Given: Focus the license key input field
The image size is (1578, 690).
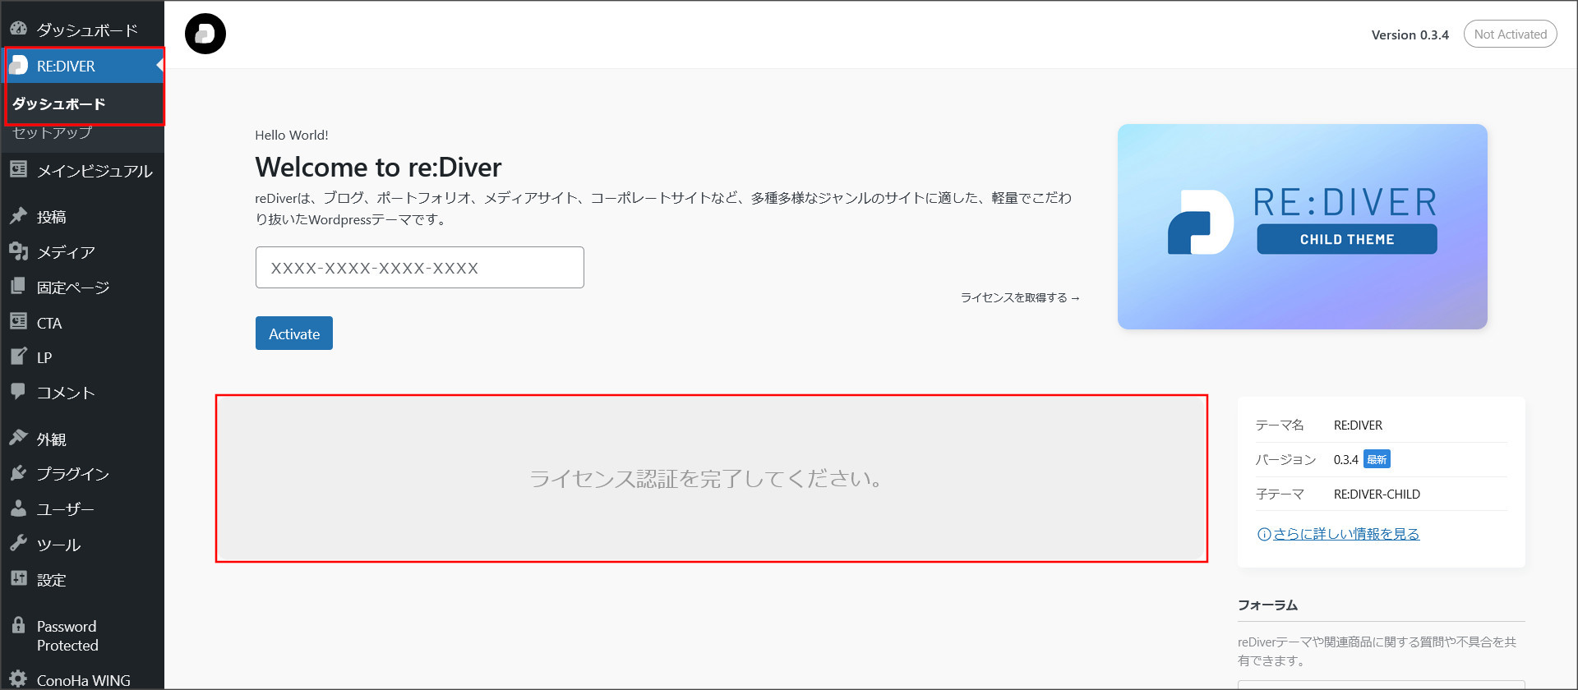Looking at the screenshot, I should coord(419,268).
